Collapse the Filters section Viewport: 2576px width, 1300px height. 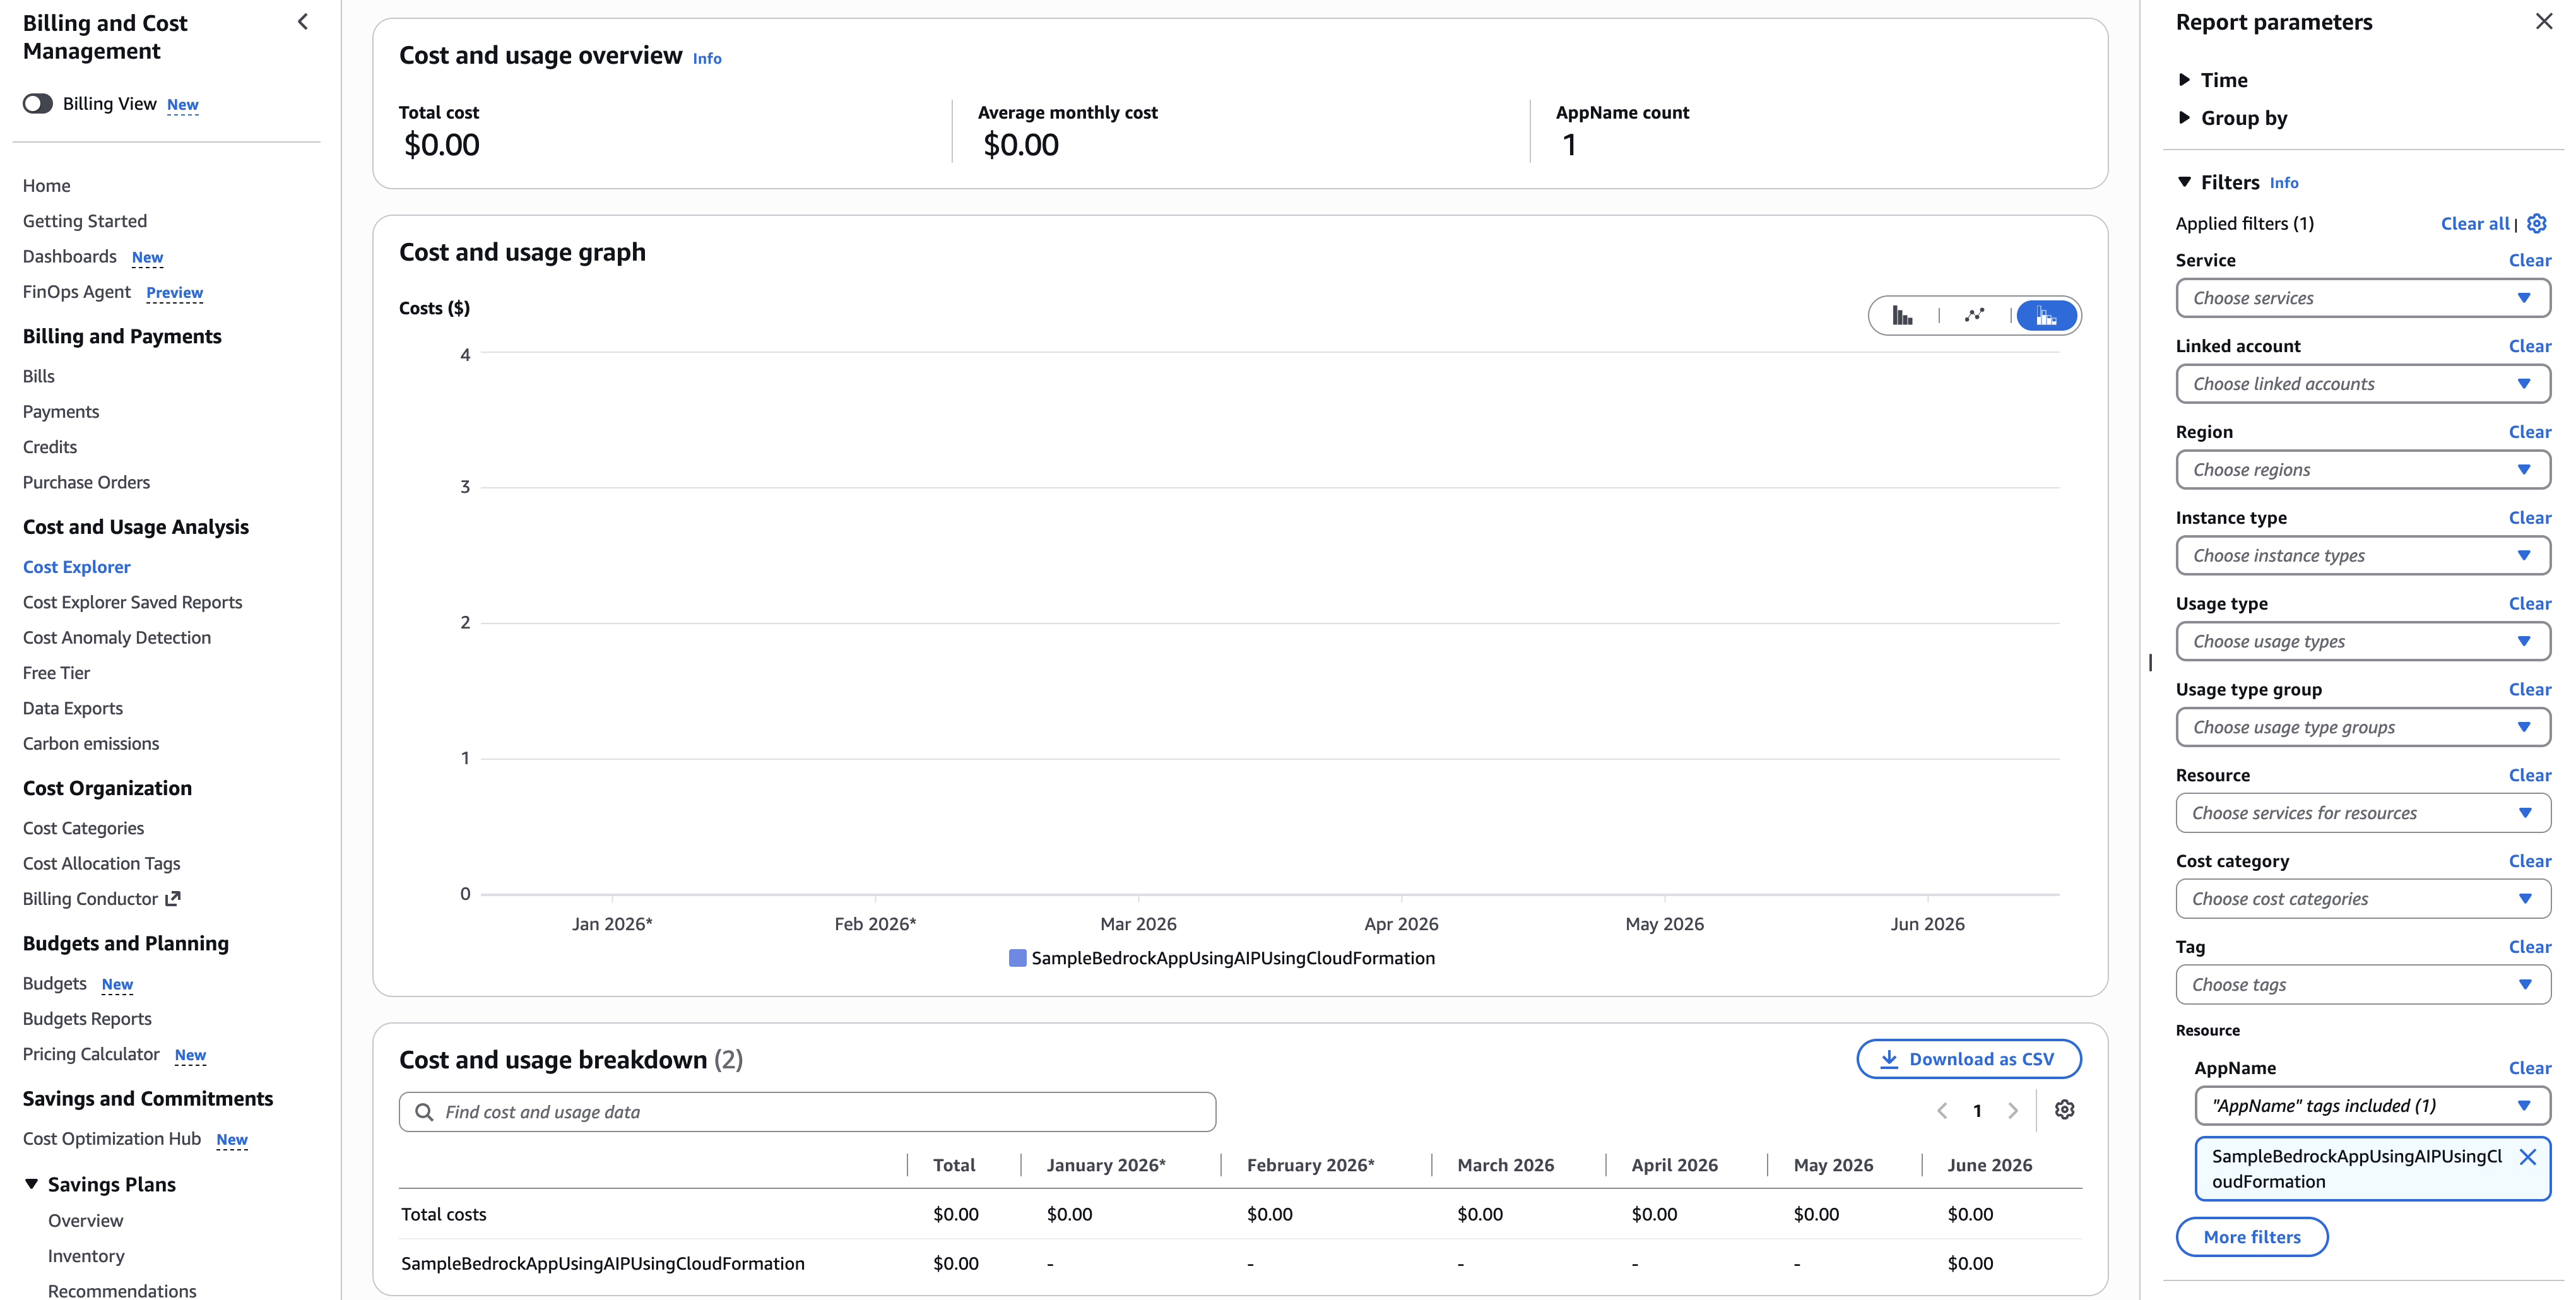(2185, 182)
